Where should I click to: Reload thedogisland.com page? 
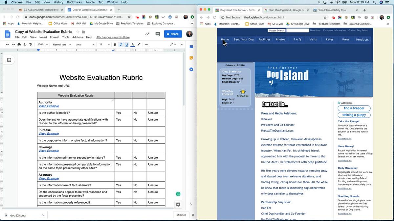pyautogui.click(x=214, y=17)
